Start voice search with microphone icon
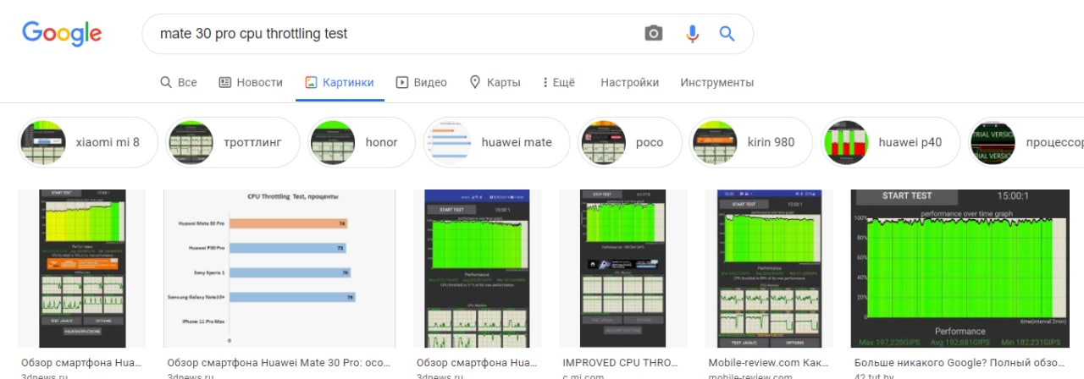Screen dimensions: 1084x379 [x=692, y=34]
